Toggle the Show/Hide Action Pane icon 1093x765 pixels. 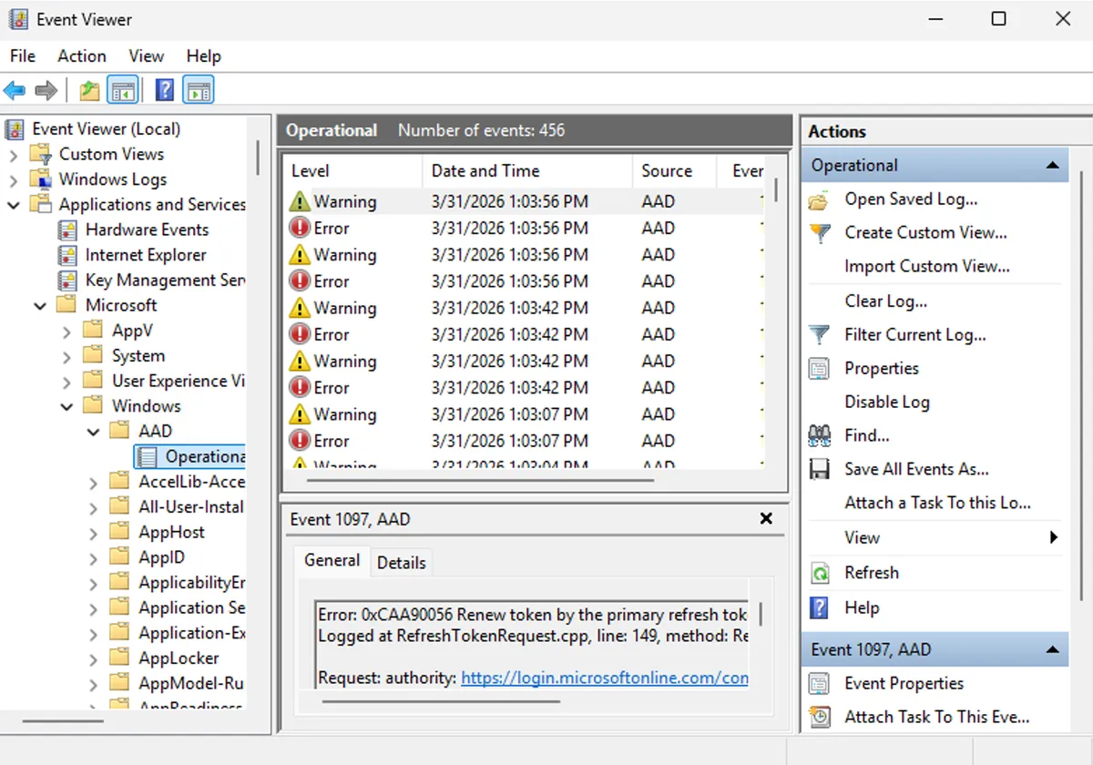(199, 90)
